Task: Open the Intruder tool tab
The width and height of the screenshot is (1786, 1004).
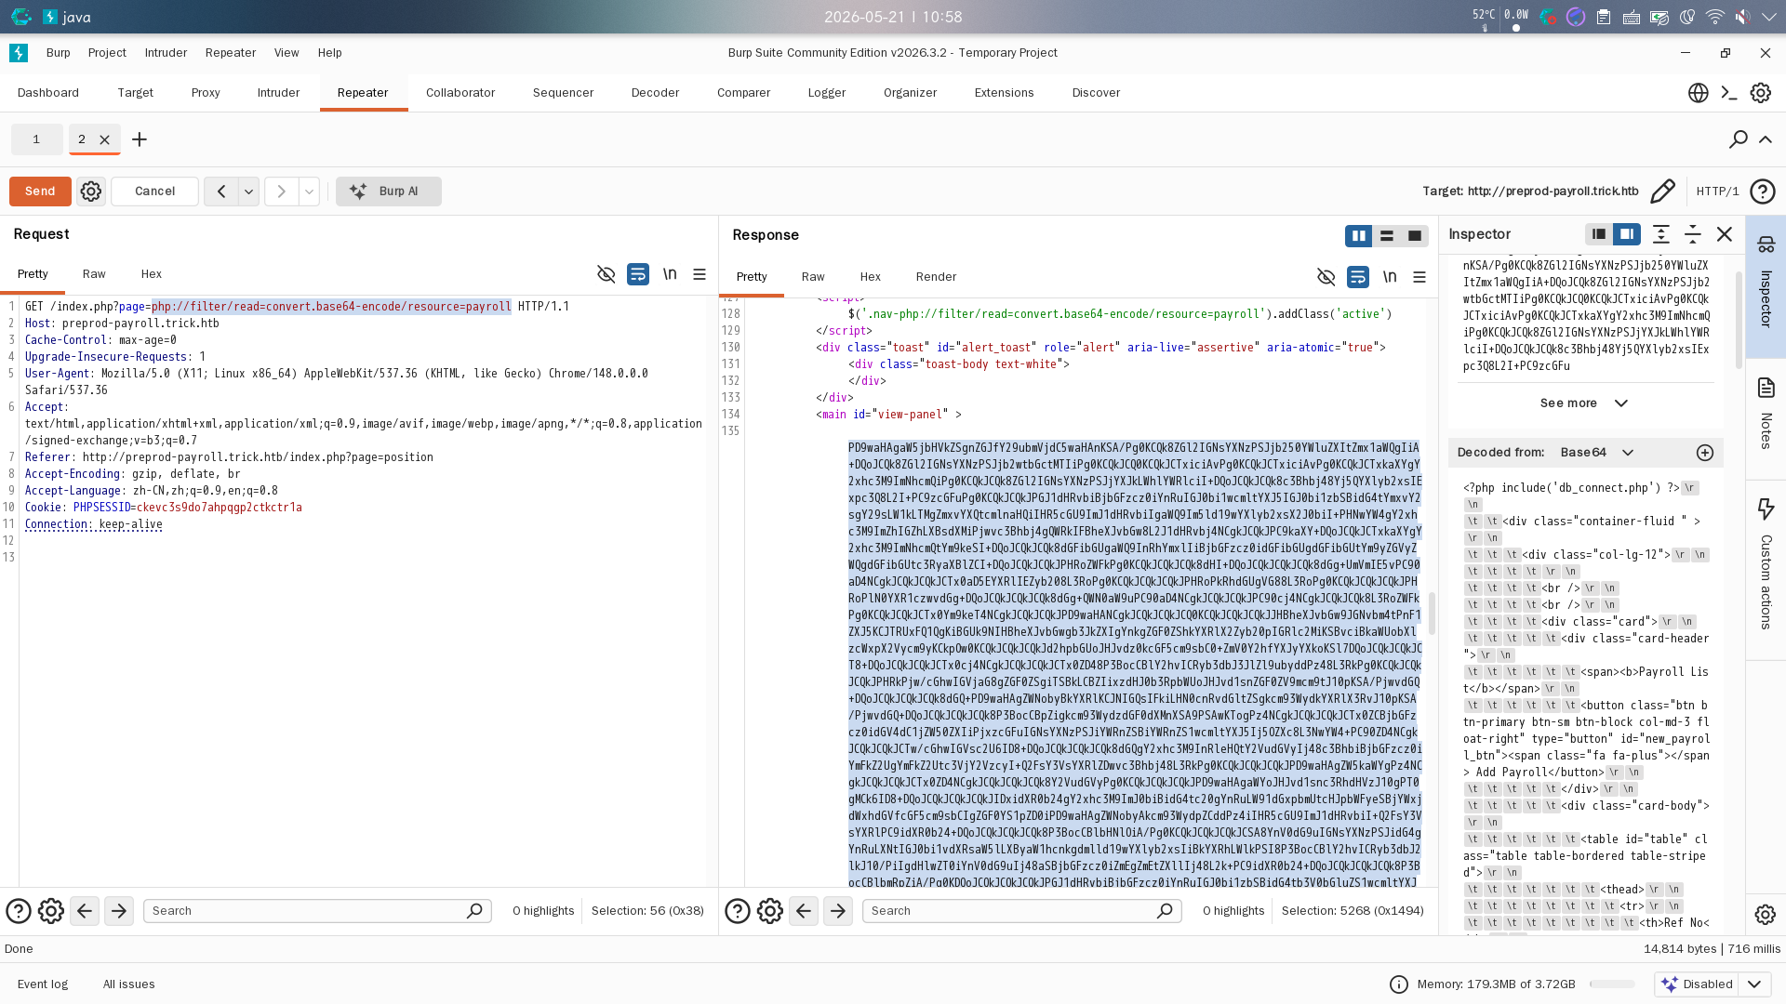Action: tap(278, 93)
